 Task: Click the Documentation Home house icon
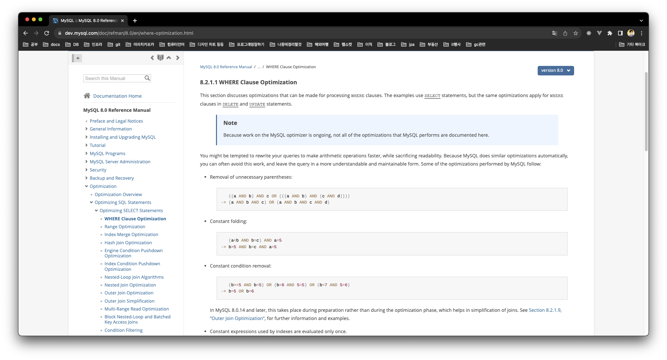pyautogui.click(x=87, y=96)
